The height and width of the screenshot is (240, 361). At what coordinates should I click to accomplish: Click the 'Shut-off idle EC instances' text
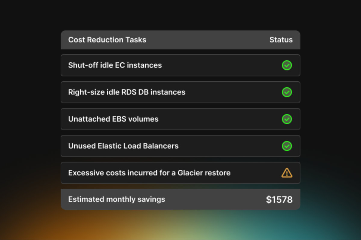click(115, 65)
